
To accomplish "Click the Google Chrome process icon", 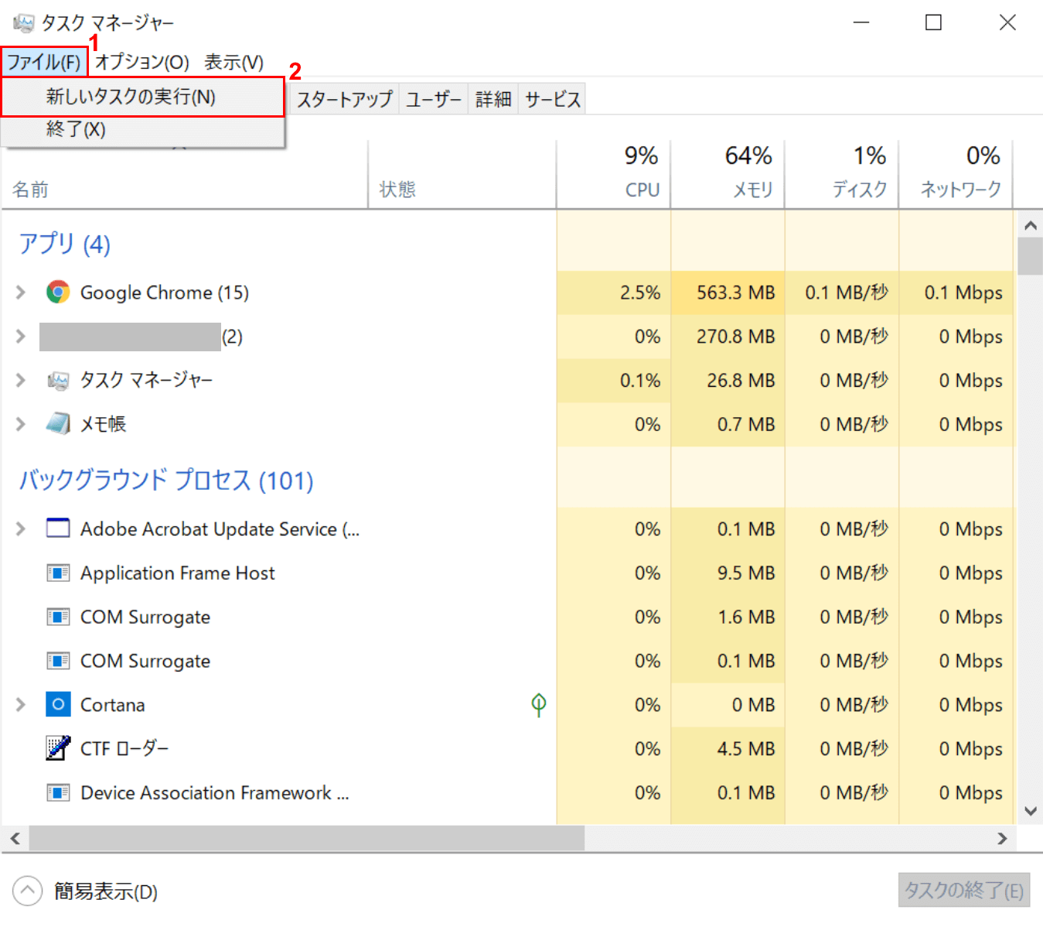I will [x=58, y=292].
